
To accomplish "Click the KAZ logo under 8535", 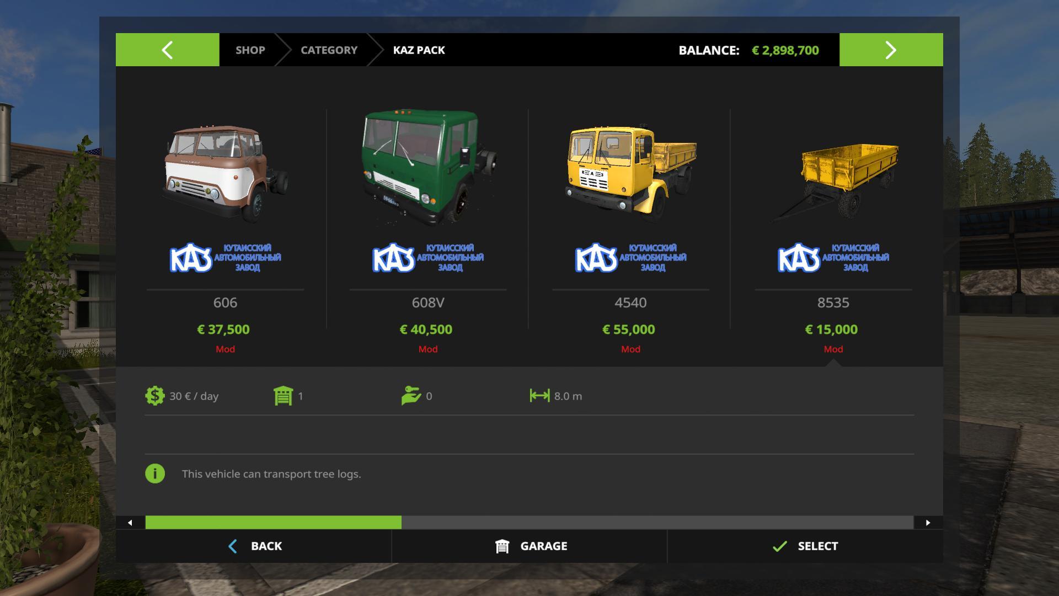I will pyautogui.click(x=833, y=258).
